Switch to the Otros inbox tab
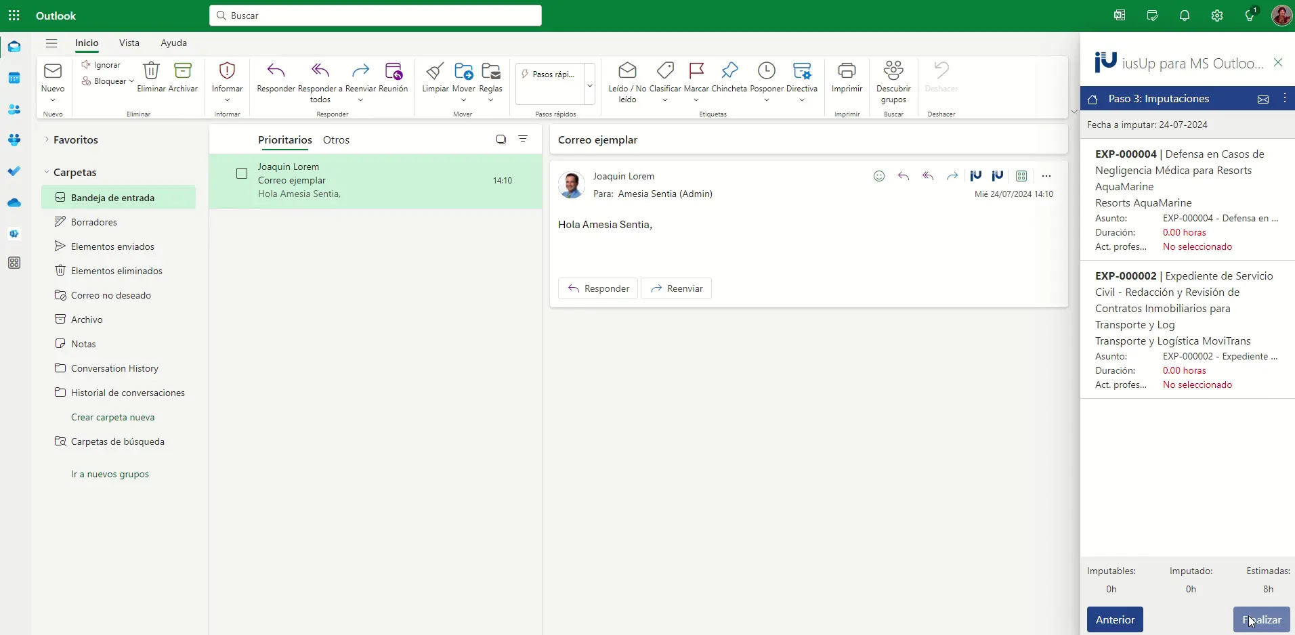The height and width of the screenshot is (635, 1295). [x=336, y=140]
